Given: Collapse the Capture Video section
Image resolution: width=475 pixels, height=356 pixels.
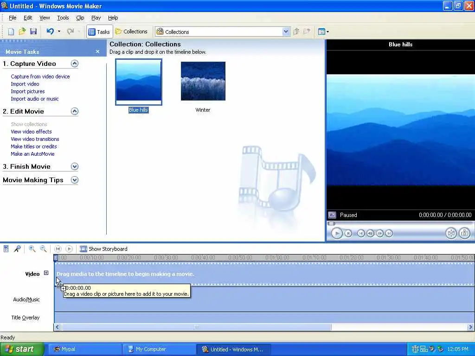Looking at the screenshot, I should point(75,64).
